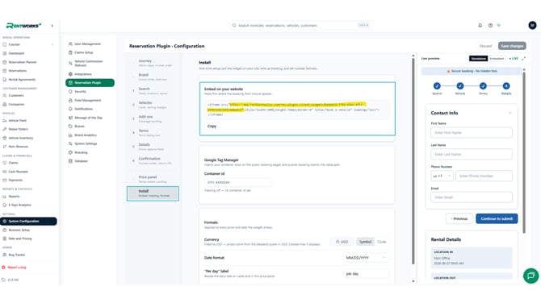Image resolution: width=541 pixels, height=303 pixels.
Task: Focus the Phone Number field
Action: [x=484, y=176]
